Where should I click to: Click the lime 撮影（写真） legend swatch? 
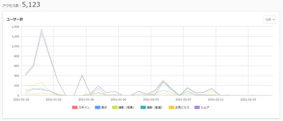pyautogui.click(x=115, y=108)
